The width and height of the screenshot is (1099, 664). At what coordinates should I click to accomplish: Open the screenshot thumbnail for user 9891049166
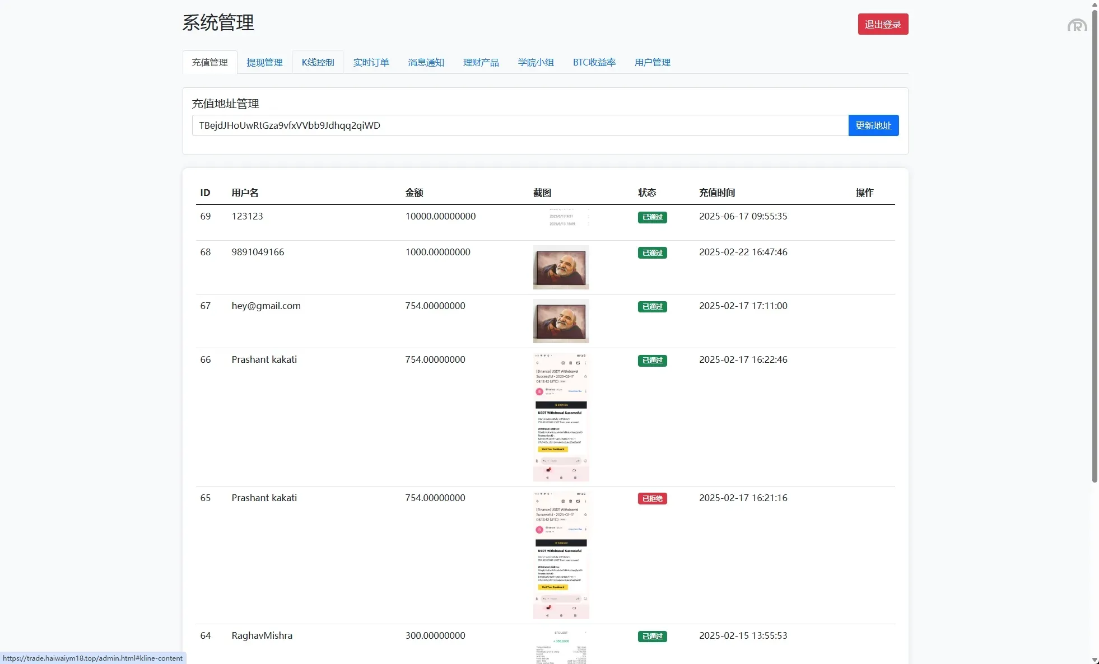point(561,267)
